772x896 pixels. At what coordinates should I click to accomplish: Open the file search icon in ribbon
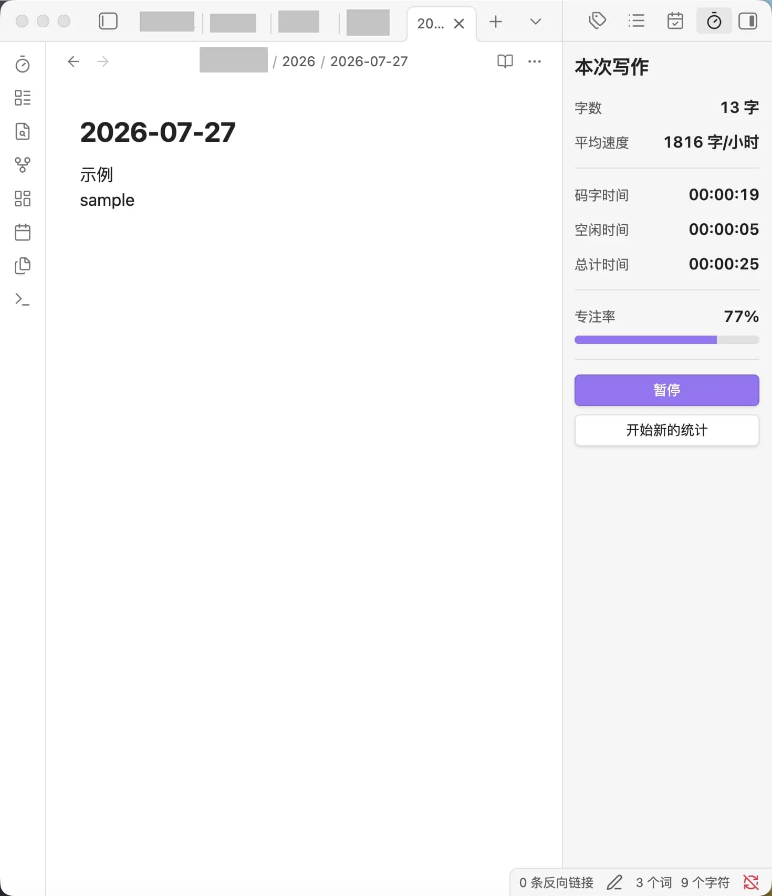tap(23, 131)
